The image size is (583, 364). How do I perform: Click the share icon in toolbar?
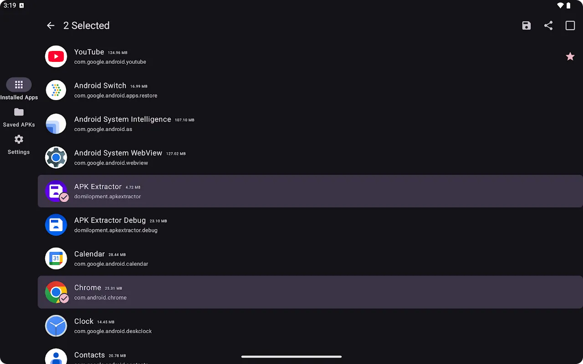click(548, 25)
